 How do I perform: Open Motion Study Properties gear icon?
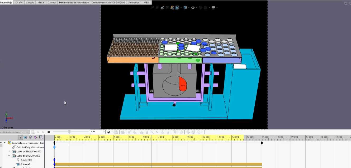[x=181, y=132]
